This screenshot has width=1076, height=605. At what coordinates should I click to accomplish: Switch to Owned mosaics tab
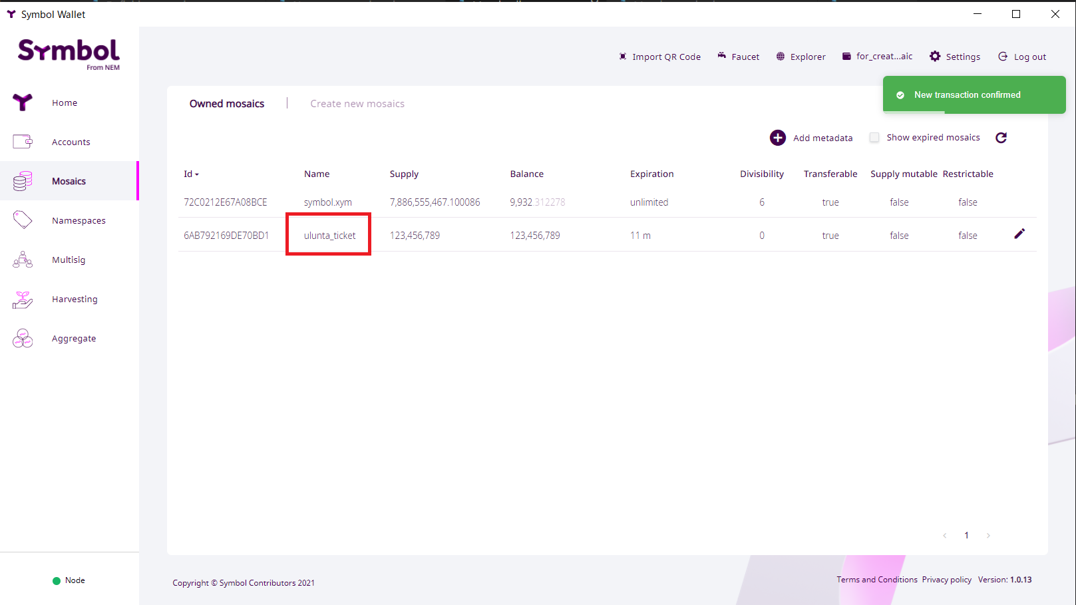[227, 104]
